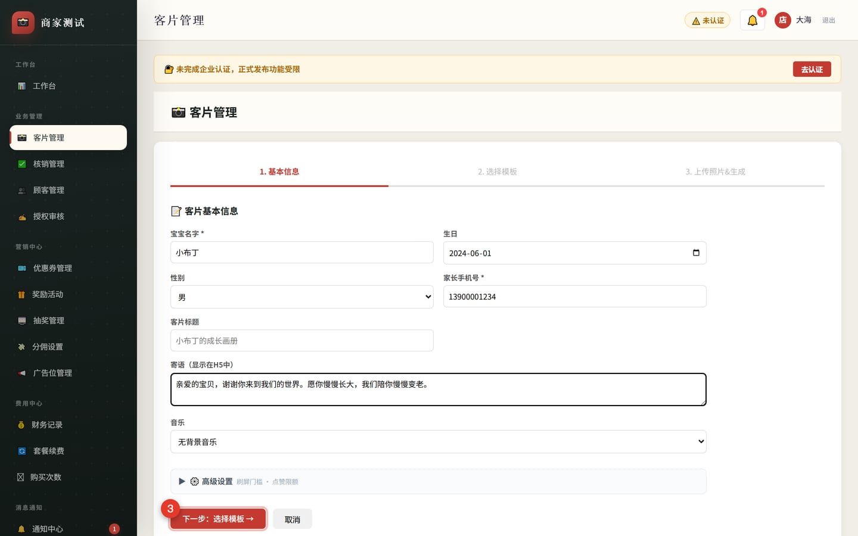
Task: Click the 未认证 status badge
Action: (707, 20)
